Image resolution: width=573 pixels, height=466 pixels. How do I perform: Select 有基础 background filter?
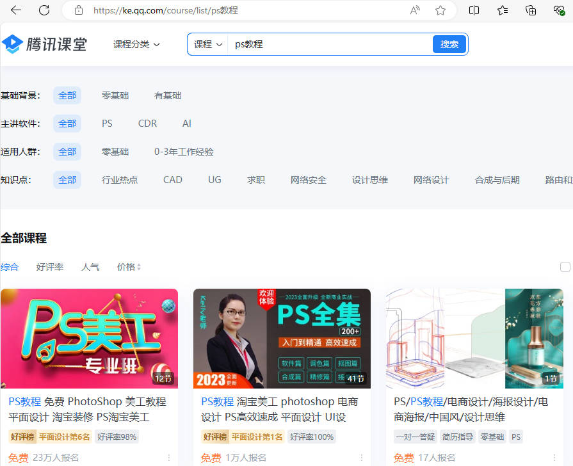click(x=168, y=95)
